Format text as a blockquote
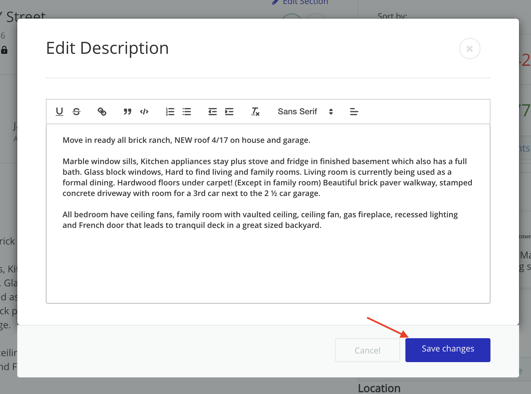Viewport: 531px width, 394px height. click(127, 112)
